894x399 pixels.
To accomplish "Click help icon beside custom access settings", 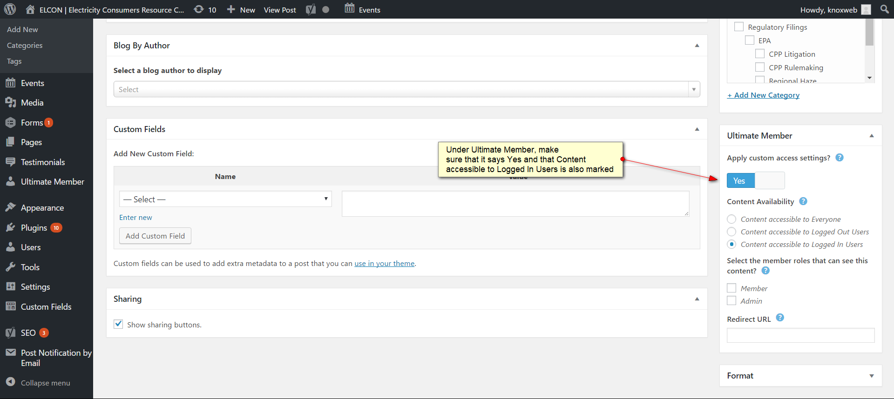I will tap(840, 158).
